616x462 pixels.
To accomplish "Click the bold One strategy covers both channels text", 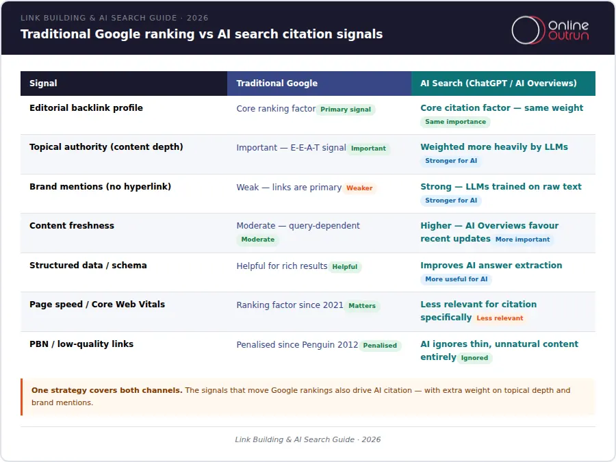I will 107,390.
